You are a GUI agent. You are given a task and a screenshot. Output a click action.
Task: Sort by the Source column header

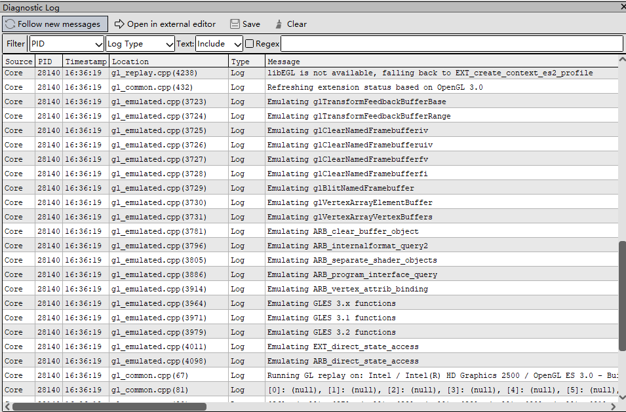coord(19,62)
